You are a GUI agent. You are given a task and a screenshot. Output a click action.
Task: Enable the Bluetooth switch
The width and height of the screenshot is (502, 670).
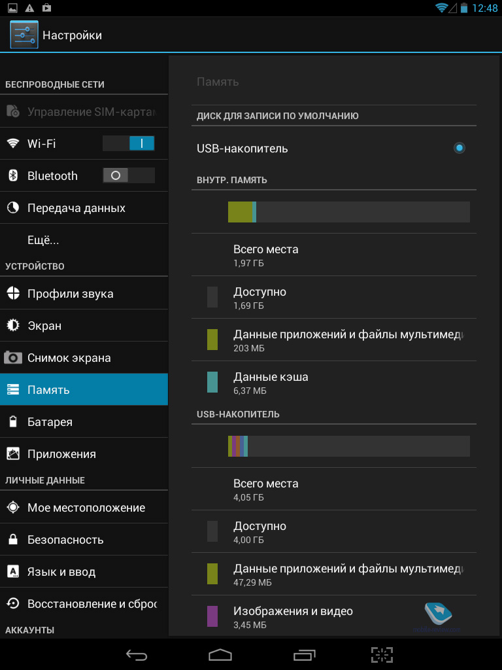click(x=129, y=175)
